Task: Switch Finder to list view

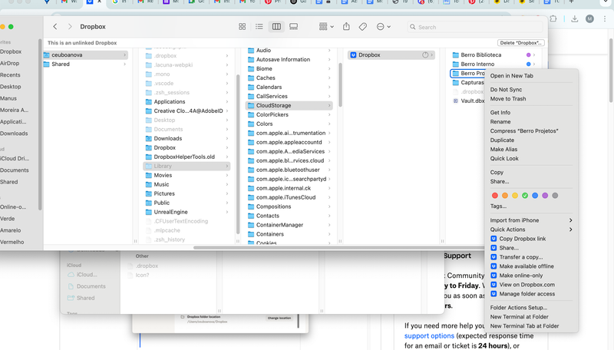Action: pyautogui.click(x=259, y=27)
